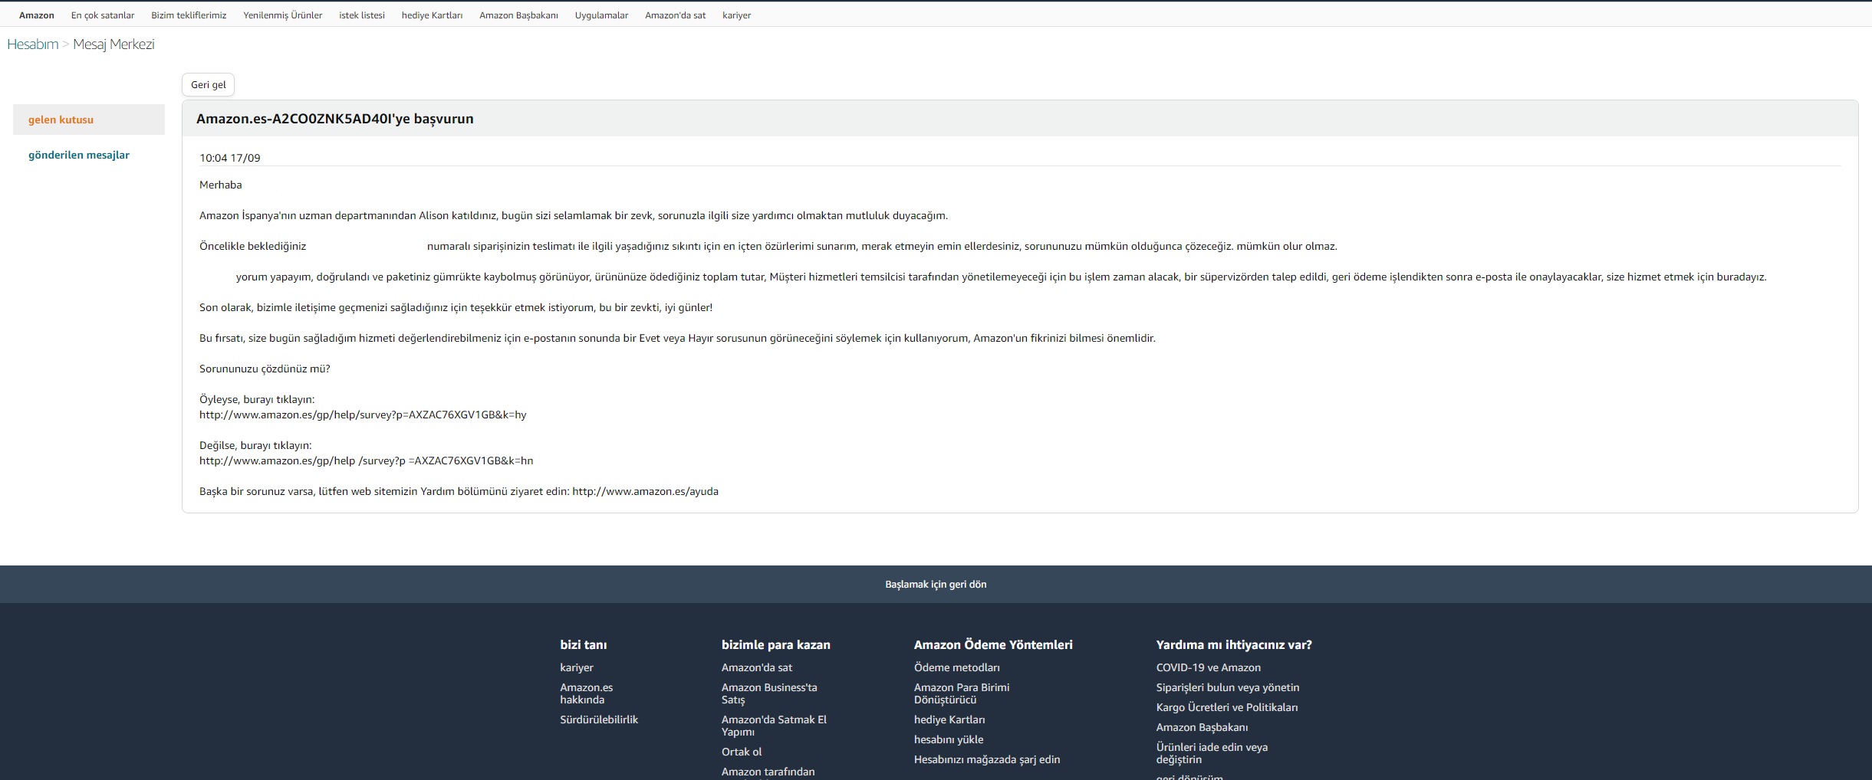Click Başlamak için geri dön bar
The image size is (1872, 780).
(936, 584)
